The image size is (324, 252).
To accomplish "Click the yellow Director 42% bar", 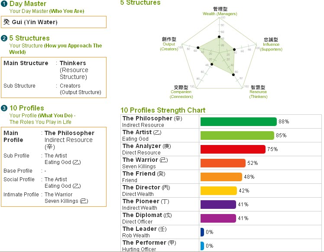I will click(219, 191).
